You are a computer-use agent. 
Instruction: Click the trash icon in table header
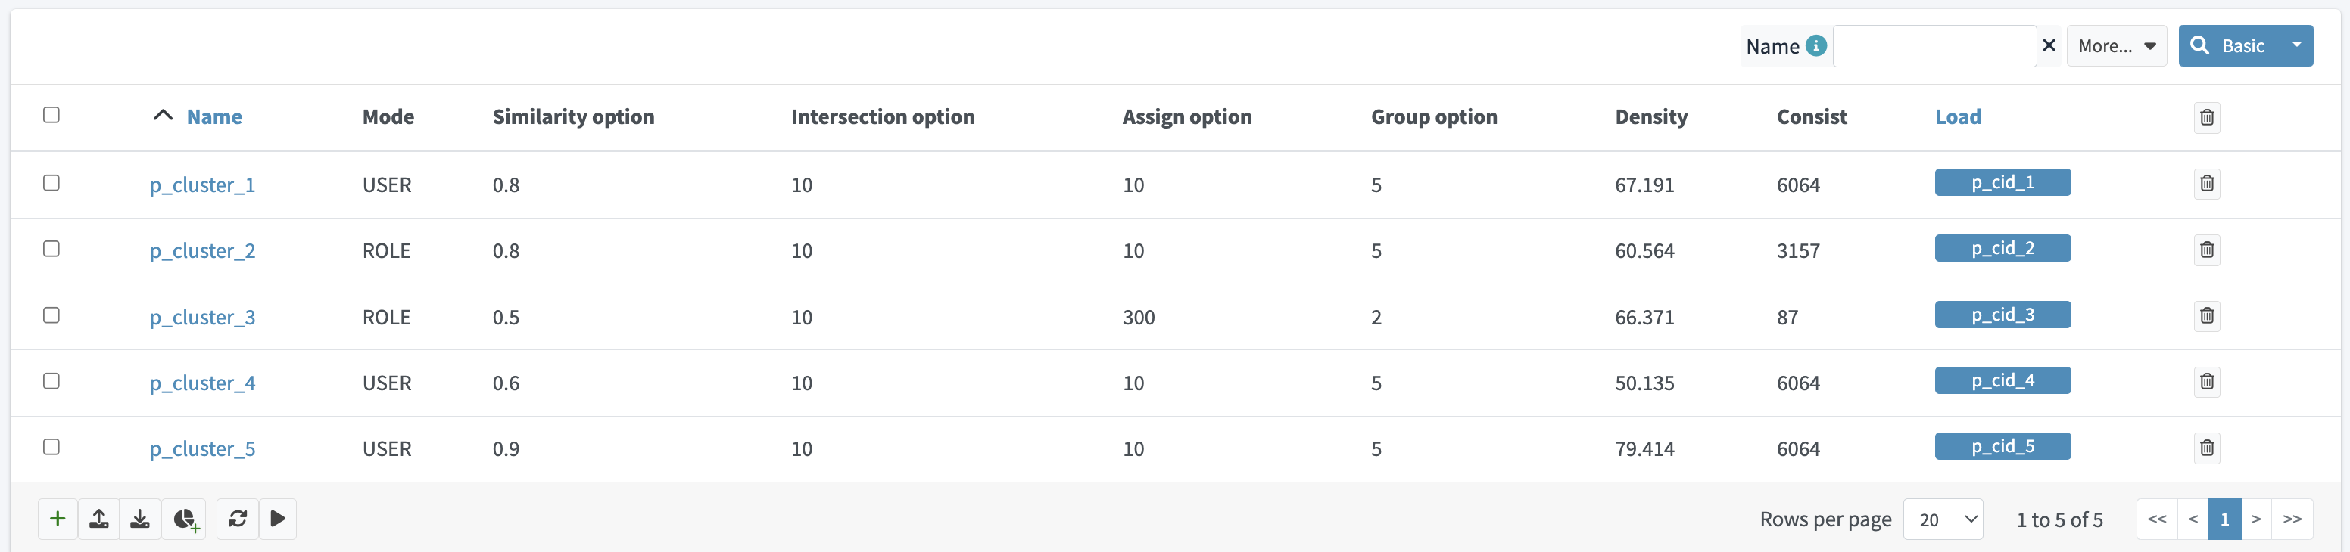pyautogui.click(x=2206, y=116)
